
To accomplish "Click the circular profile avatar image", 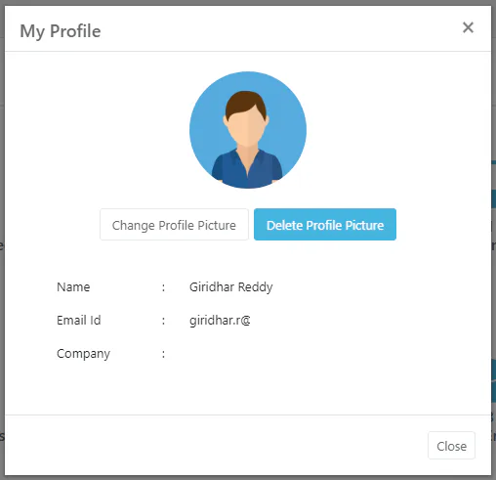I will click(x=248, y=130).
